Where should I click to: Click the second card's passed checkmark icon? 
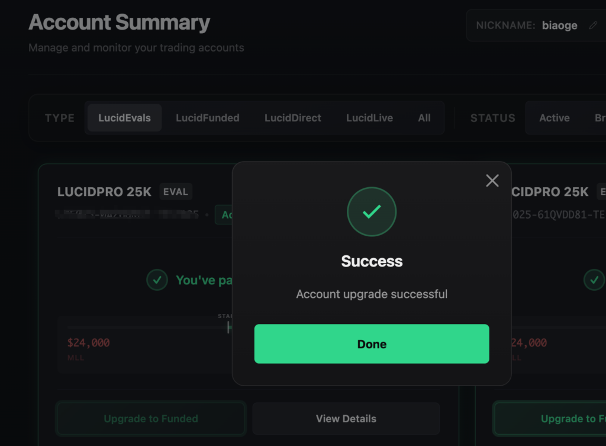594,280
